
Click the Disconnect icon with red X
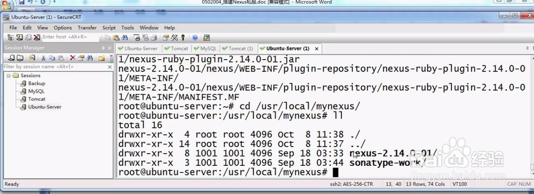click(x=37, y=37)
